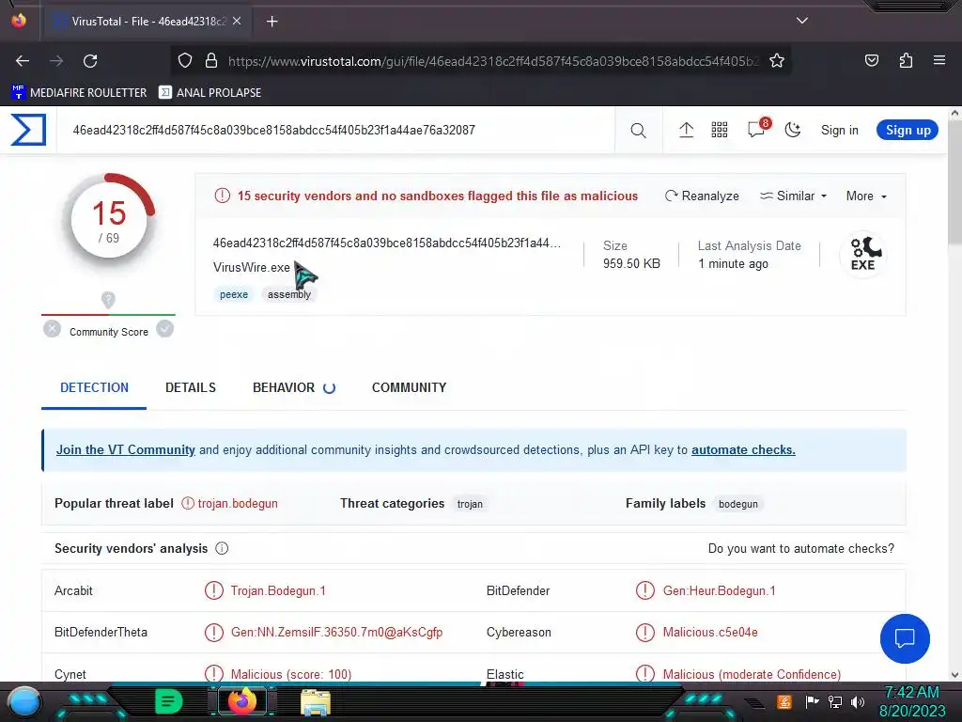Click the Sign up button
Image resolution: width=962 pixels, height=722 pixels.
(x=908, y=130)
